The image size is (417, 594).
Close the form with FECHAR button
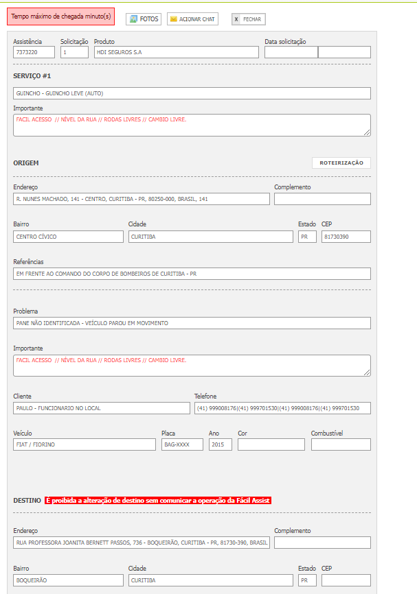pyautogui.click(x=249, y=19)
